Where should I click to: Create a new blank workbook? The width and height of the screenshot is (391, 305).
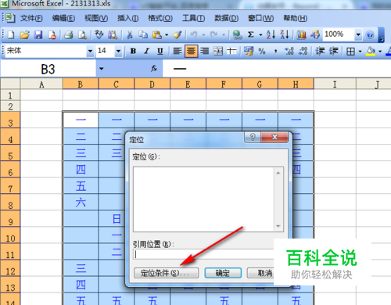[x=11, y=34]
